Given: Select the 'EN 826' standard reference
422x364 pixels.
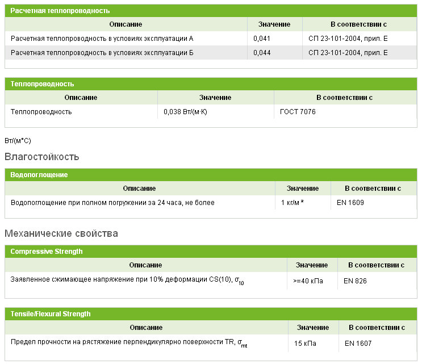Looking at the screenshot, I should 355,281.
